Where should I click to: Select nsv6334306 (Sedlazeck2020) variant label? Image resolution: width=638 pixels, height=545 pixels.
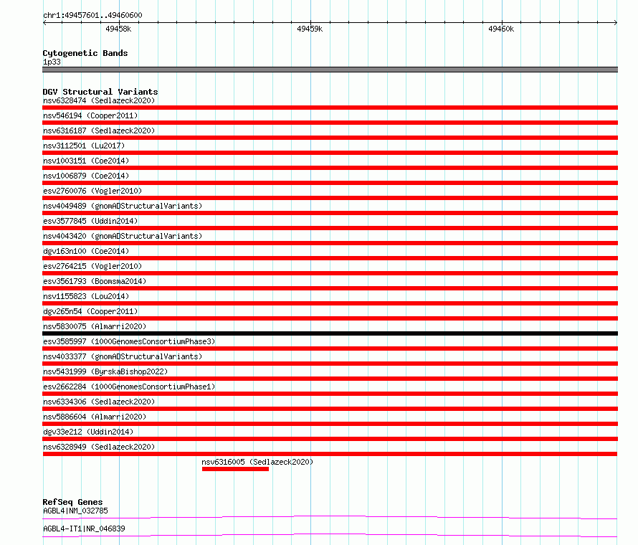pos(99,402)
